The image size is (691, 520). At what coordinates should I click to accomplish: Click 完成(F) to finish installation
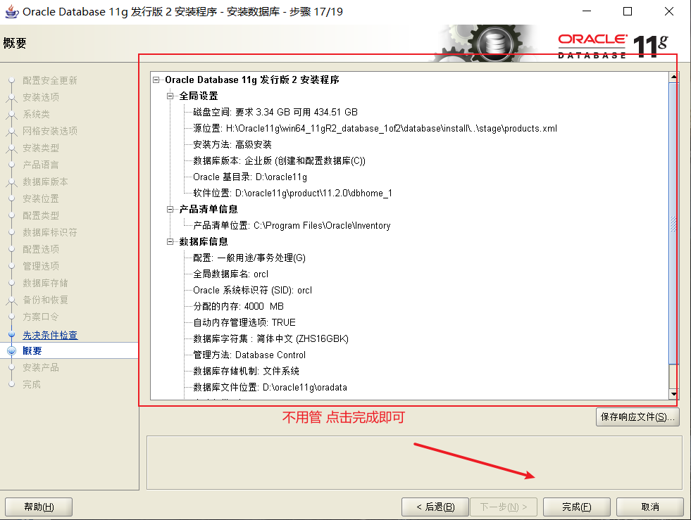point(576,507)
